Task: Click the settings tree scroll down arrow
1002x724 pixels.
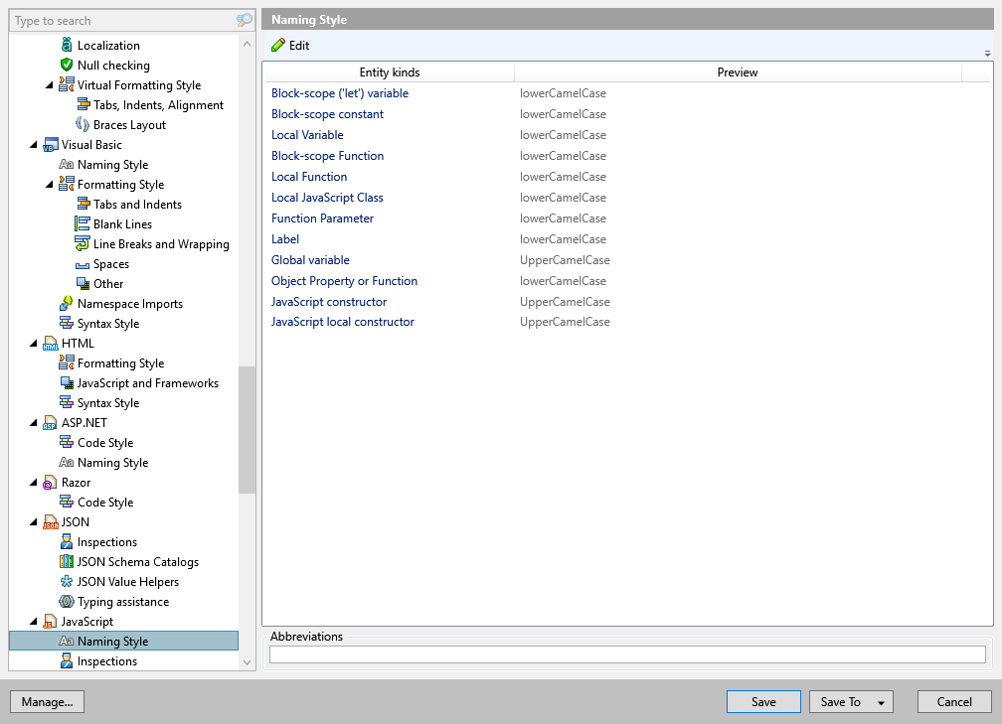Action: pyautogui.click(x=247, y=661)
